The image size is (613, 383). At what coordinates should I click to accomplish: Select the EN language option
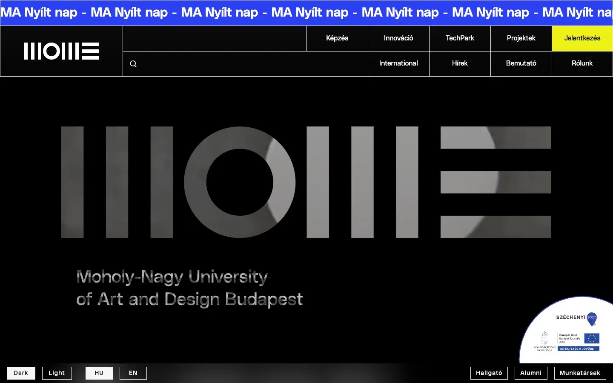pos(133,373)
